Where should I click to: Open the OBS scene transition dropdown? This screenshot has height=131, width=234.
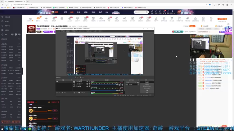click(x=131, y=82)
